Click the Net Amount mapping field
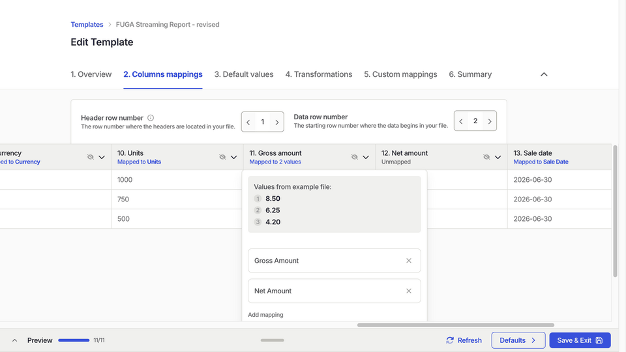Image resolution: width=626 pixels, height=352 pixels. click(x=334, y=291)
